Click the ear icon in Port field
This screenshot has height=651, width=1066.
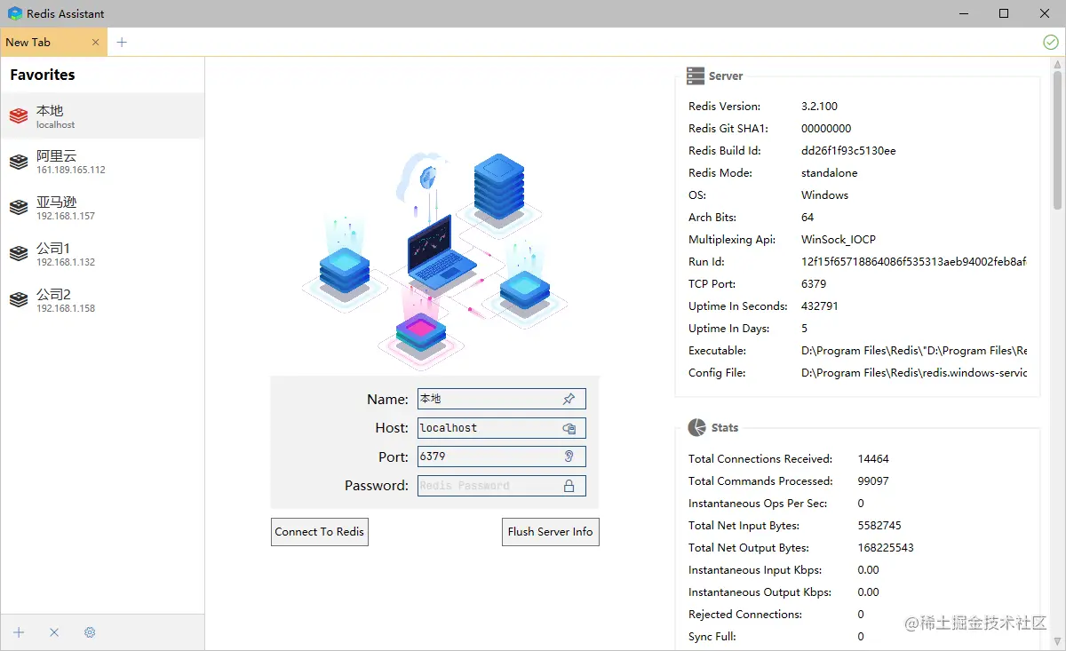[x=569, y=456]
